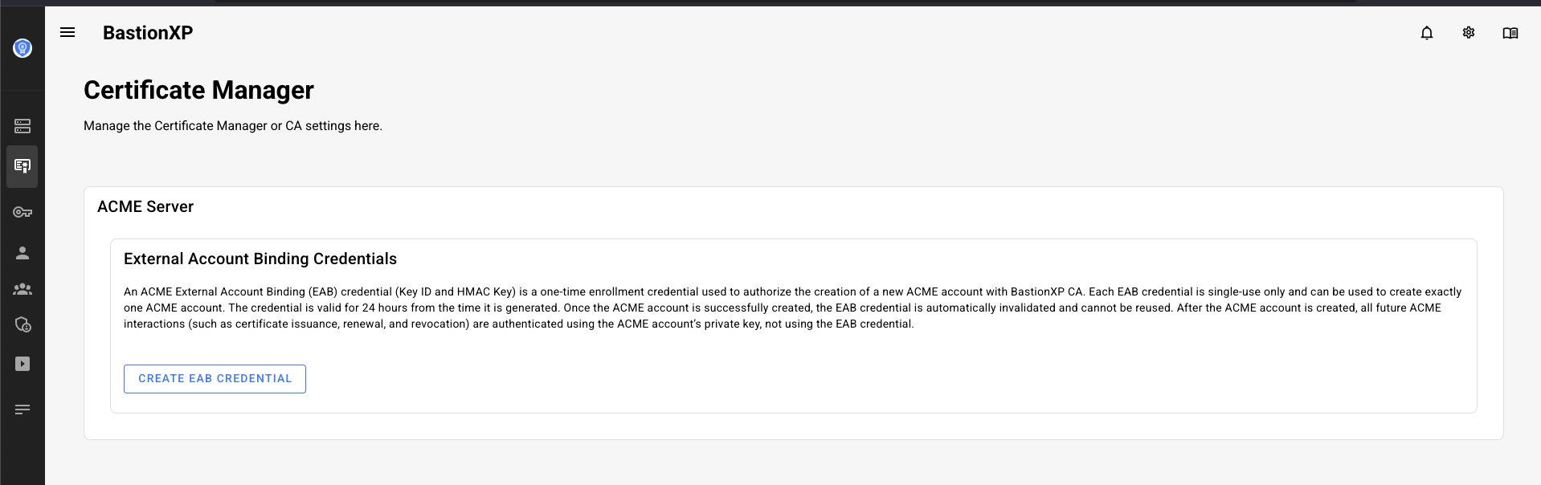
Task: Open the settings gear icon
Action: 1469,33
